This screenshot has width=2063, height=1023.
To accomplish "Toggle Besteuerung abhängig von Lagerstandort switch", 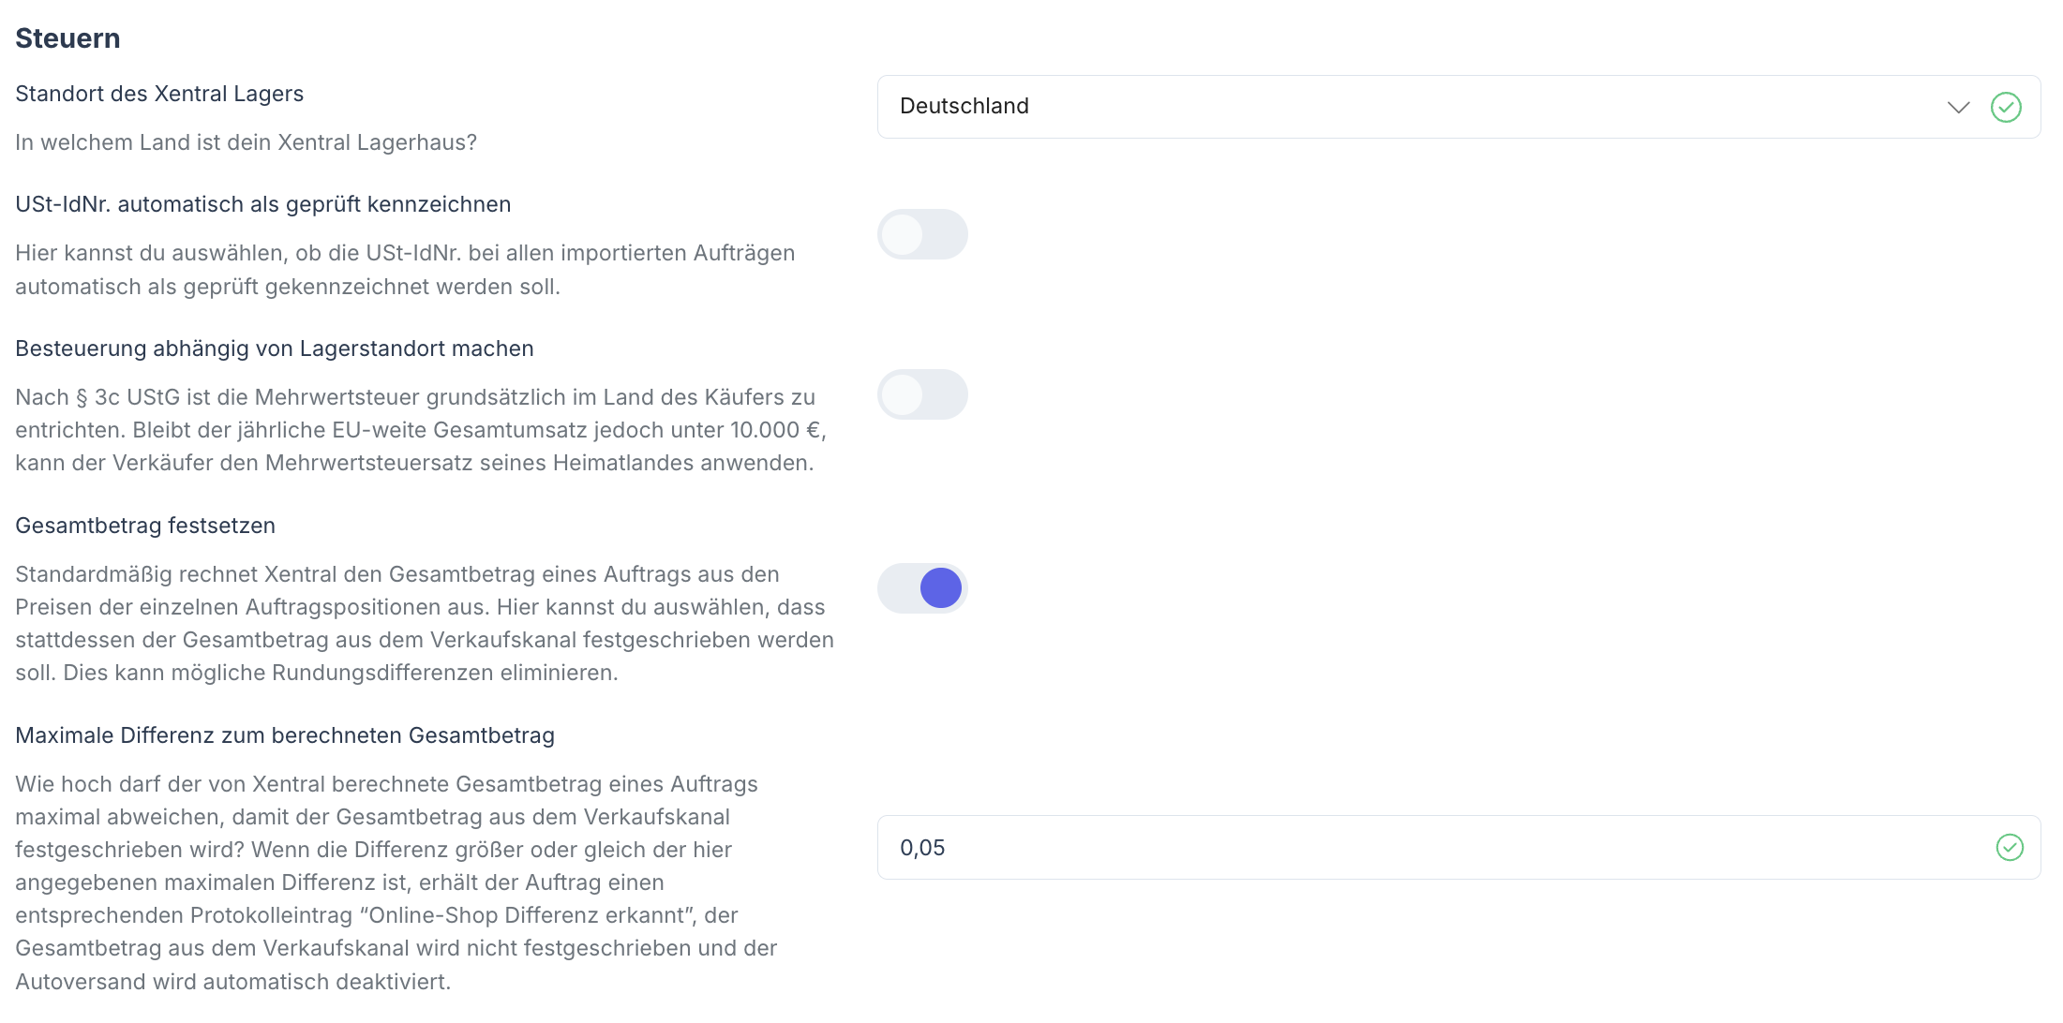I will click(922, 394).
